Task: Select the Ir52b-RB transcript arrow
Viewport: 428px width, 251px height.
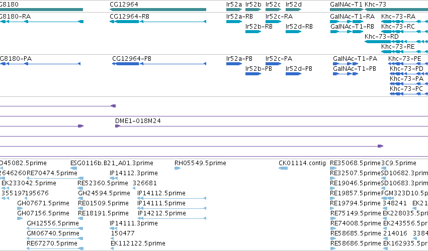Action: point(253,32)
